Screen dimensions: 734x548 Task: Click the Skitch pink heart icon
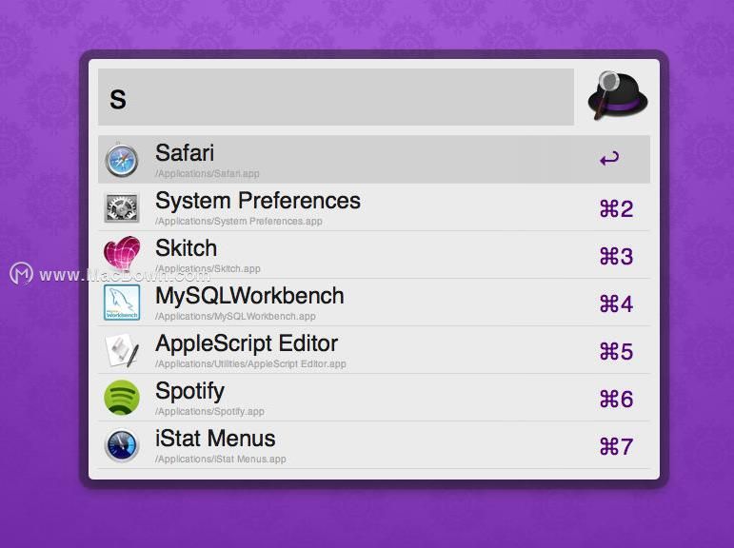pyautogui.click(x=122, y=253)
